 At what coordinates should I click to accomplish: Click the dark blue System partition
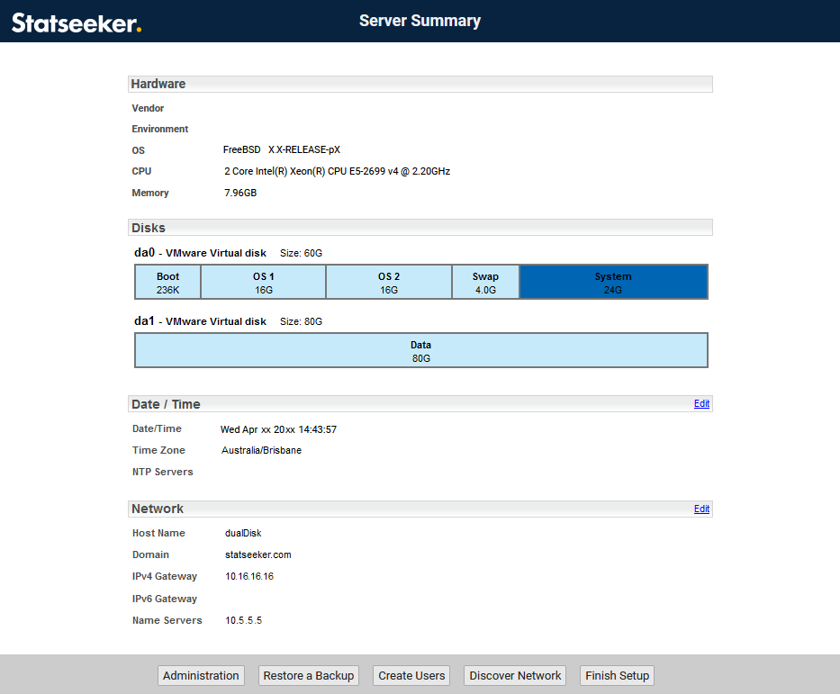pos(613,283)
